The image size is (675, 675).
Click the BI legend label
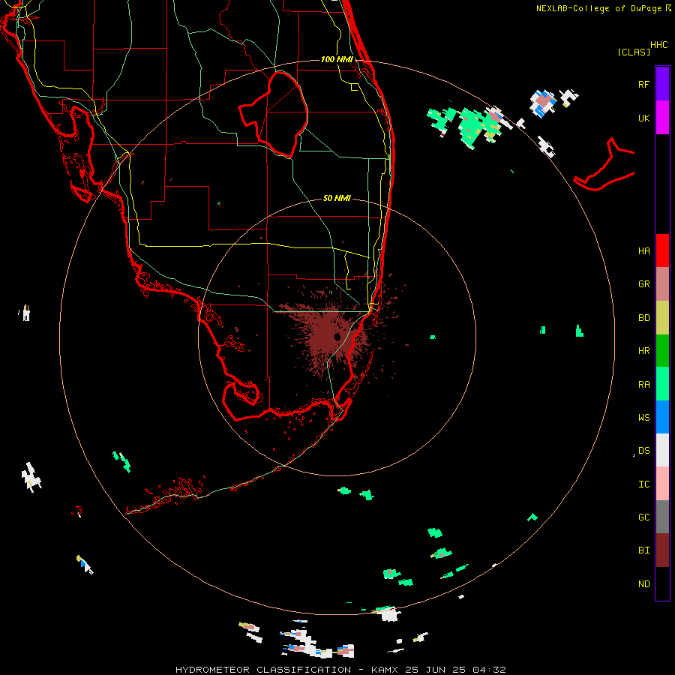pyautogui.click(x=643, y=550)
